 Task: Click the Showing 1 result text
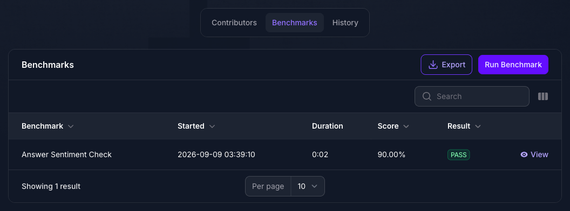point(51,186)
